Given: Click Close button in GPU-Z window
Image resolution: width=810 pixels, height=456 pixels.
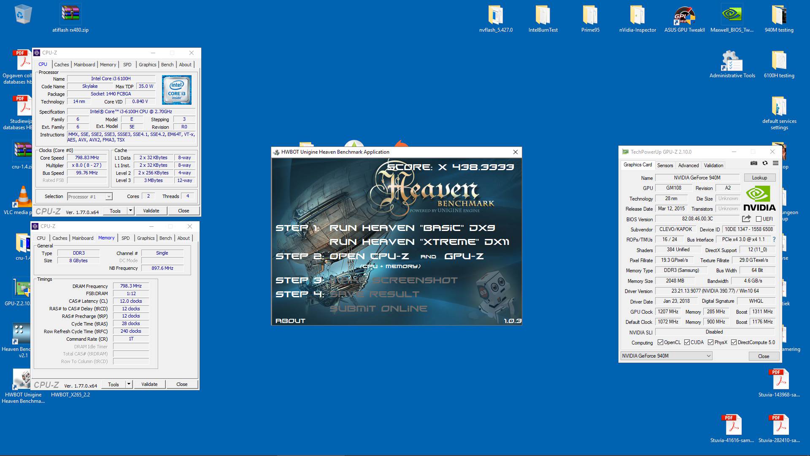Looking at the screenshot, I should (x=764, y=356).
